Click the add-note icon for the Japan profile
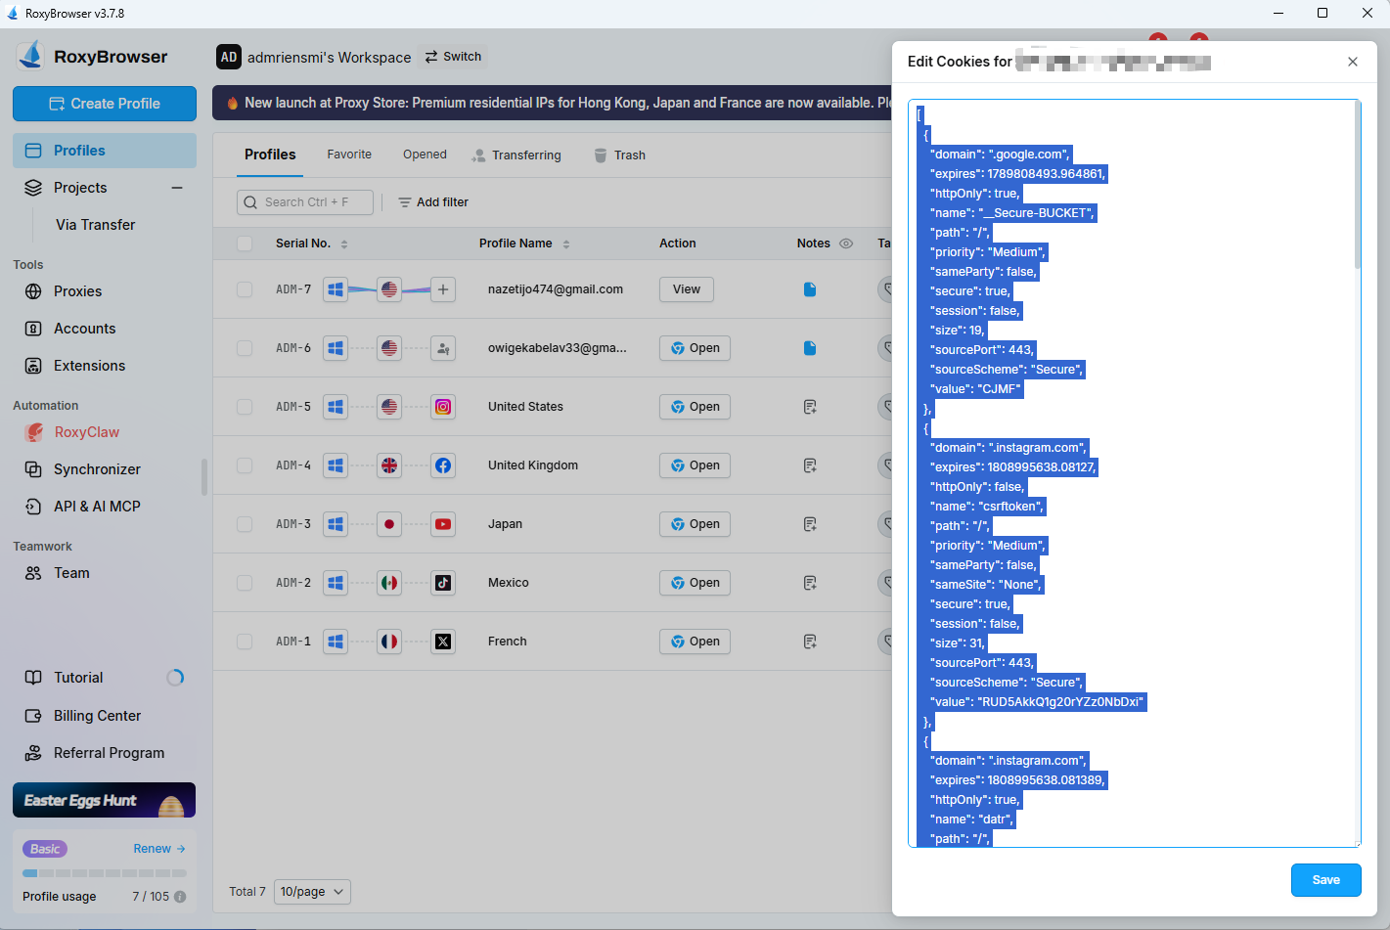 coord(810,524)
